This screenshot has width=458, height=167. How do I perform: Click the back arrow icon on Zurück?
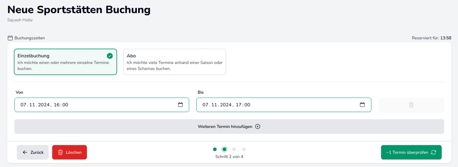pos(25,152)
